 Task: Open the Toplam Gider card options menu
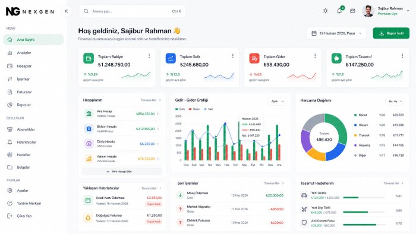pos(315,56)
